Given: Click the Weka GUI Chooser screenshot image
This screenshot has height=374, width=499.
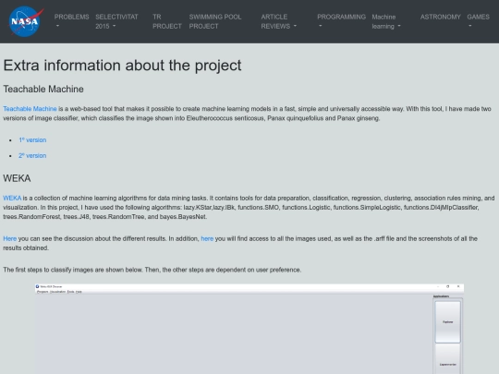Looking at the screenshot, I should click(249, 329).
